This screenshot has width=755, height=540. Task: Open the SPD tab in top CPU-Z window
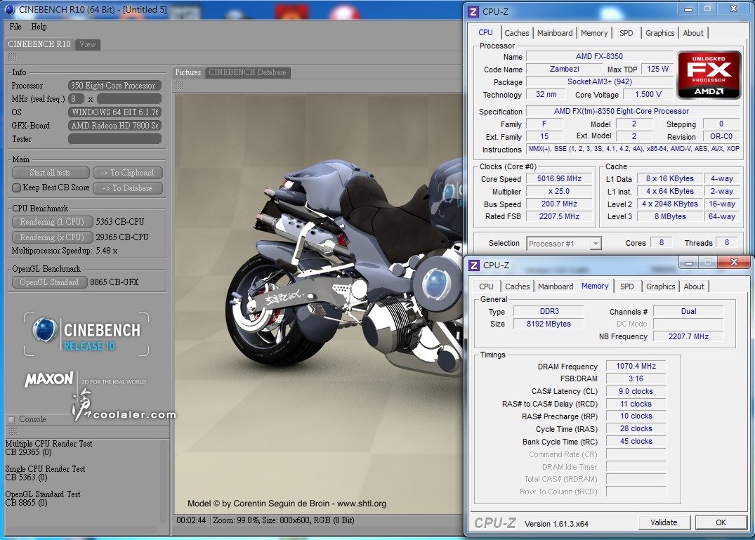pyautogui.click(x=626, y=33)
